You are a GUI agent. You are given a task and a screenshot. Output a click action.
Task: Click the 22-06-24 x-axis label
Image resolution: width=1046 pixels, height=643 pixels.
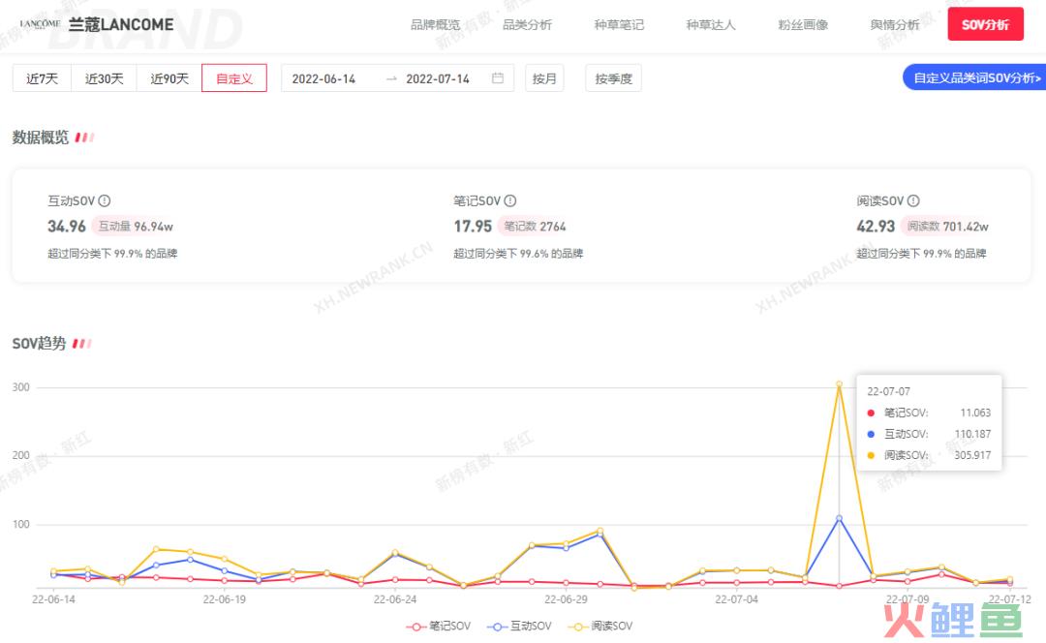[x=395, y=599]
